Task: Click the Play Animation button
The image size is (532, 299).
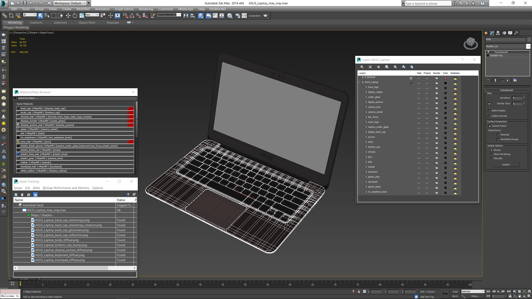Action: tap(498, 292)
